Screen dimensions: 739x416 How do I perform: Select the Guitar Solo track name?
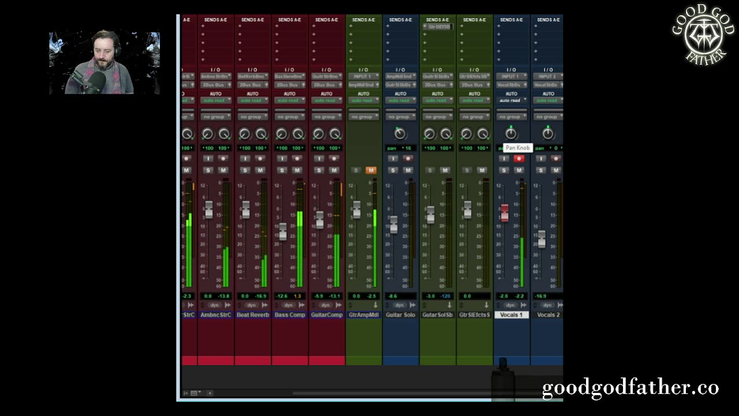(x=401, y=315)
